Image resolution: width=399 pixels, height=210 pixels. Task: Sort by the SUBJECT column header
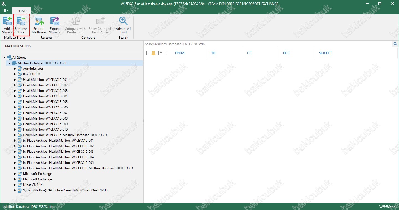[325, 53]
